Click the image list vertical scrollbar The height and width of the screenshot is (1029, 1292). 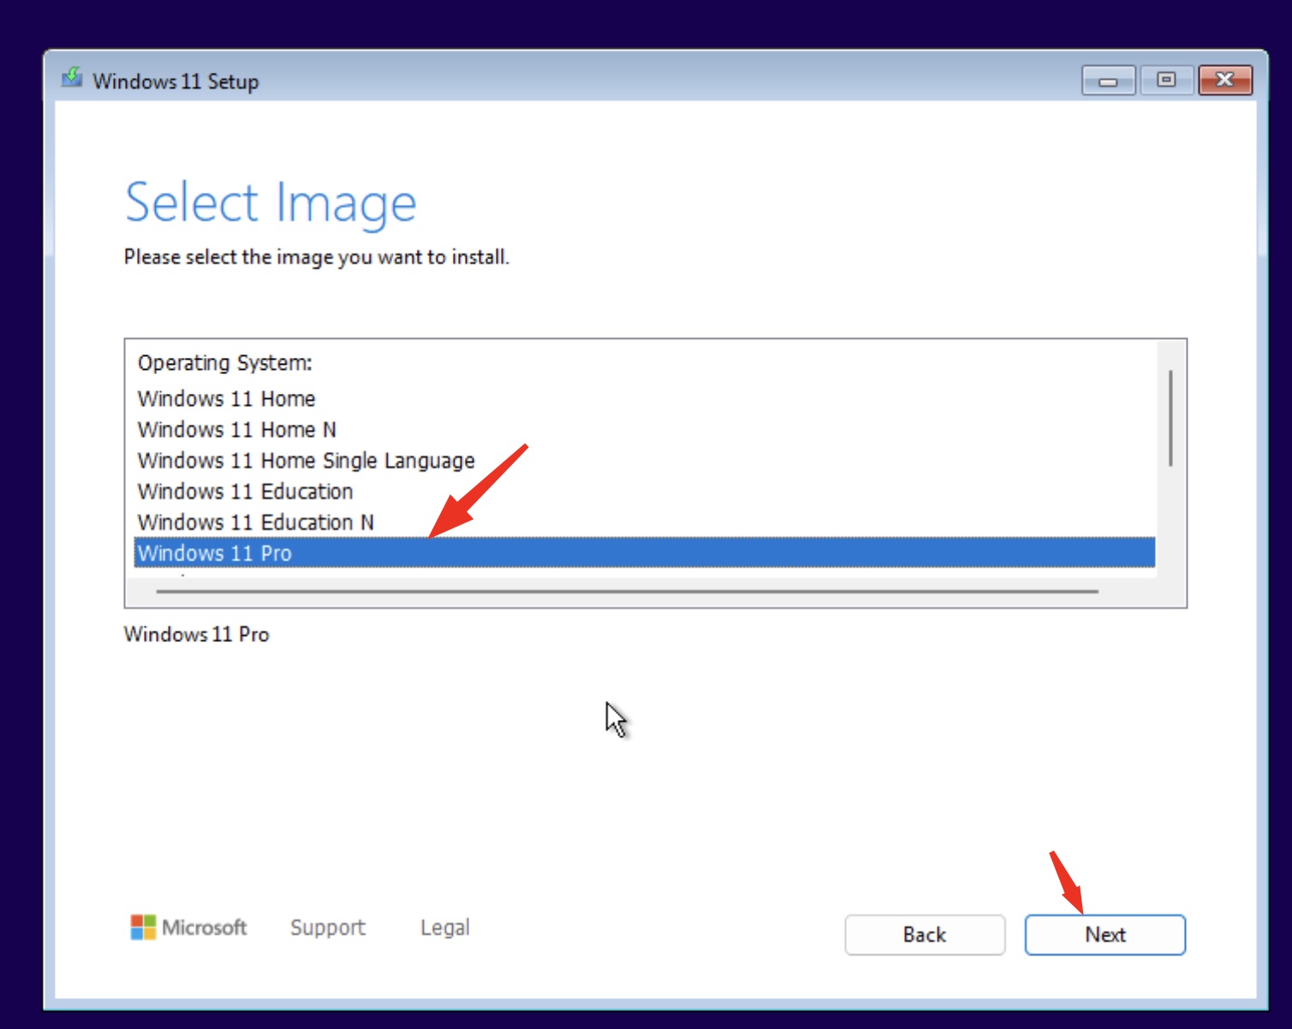click(1170, 419)
